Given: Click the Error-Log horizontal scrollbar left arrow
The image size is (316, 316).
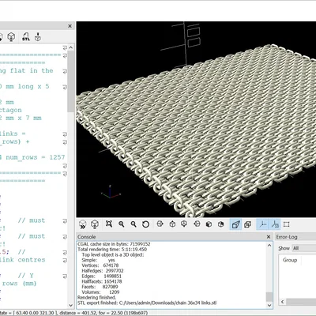Looking at the screenshot, I should coord(282,302).
